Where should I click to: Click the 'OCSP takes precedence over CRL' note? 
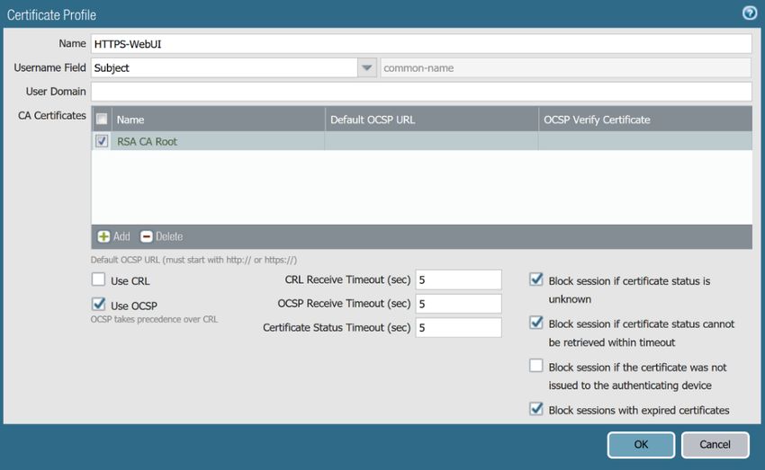(154, 320)
